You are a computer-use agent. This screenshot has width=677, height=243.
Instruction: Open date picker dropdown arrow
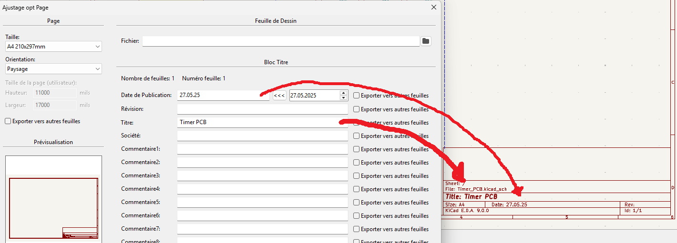click(344, 97)
